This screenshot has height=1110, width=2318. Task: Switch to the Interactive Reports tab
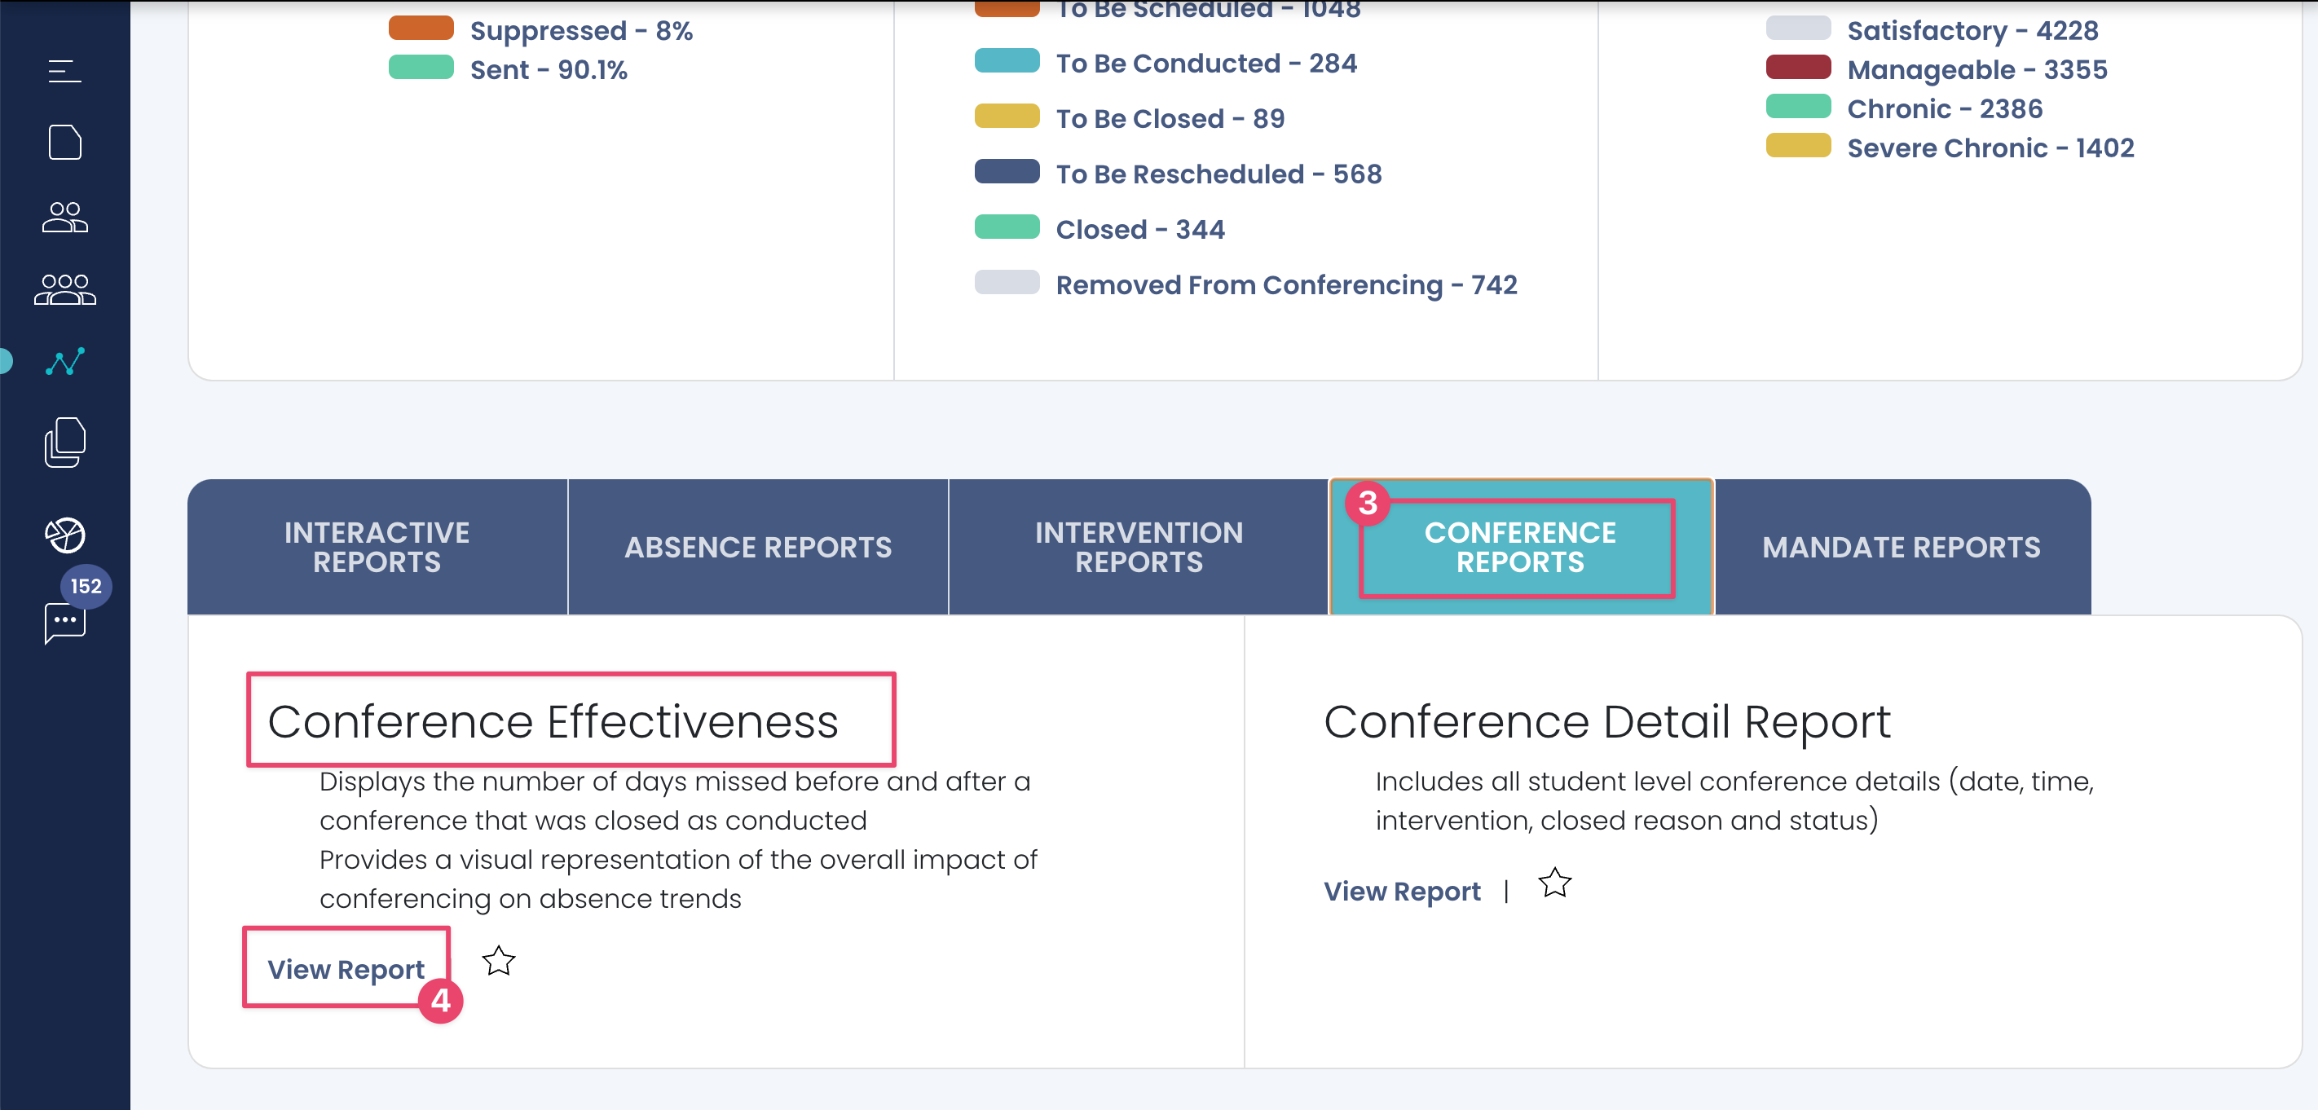click(x=377, y=547)
